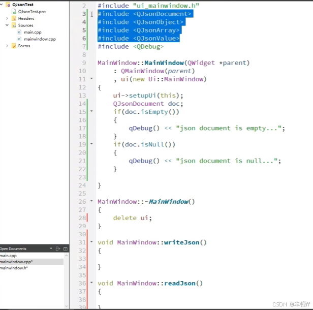313x310 pixels.
Task: Click the QJsonValue include line
Action: coord(139,39)
